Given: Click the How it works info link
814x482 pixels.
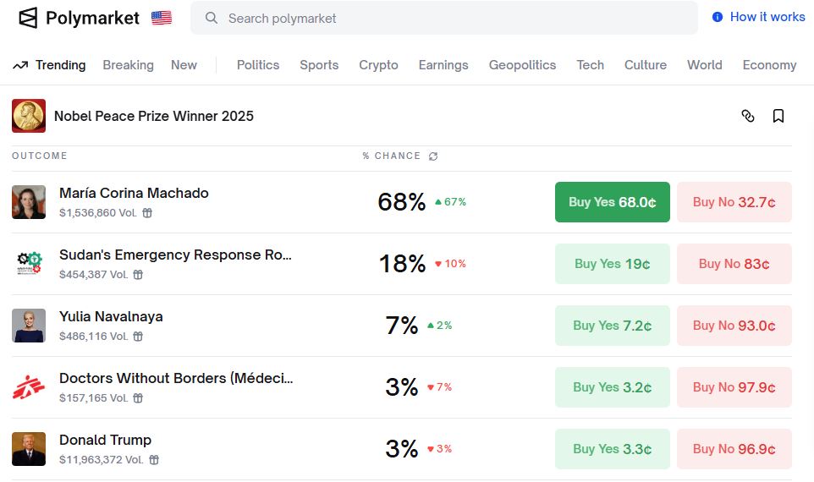Looking at the screenshot, I should pos(758,17).
